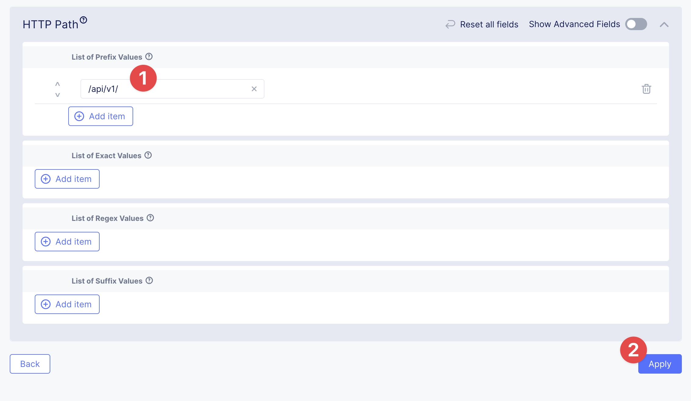Viewport: 691px width, 401px height.
Task: Delete the /api/v1/ prefix item
Action: pos(646,89)
